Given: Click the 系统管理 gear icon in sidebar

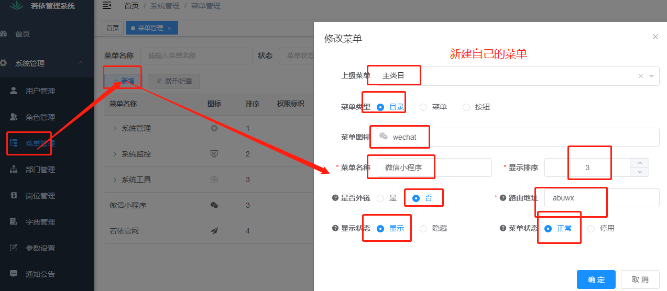Looking at the screenshot, I should [4, 63].
